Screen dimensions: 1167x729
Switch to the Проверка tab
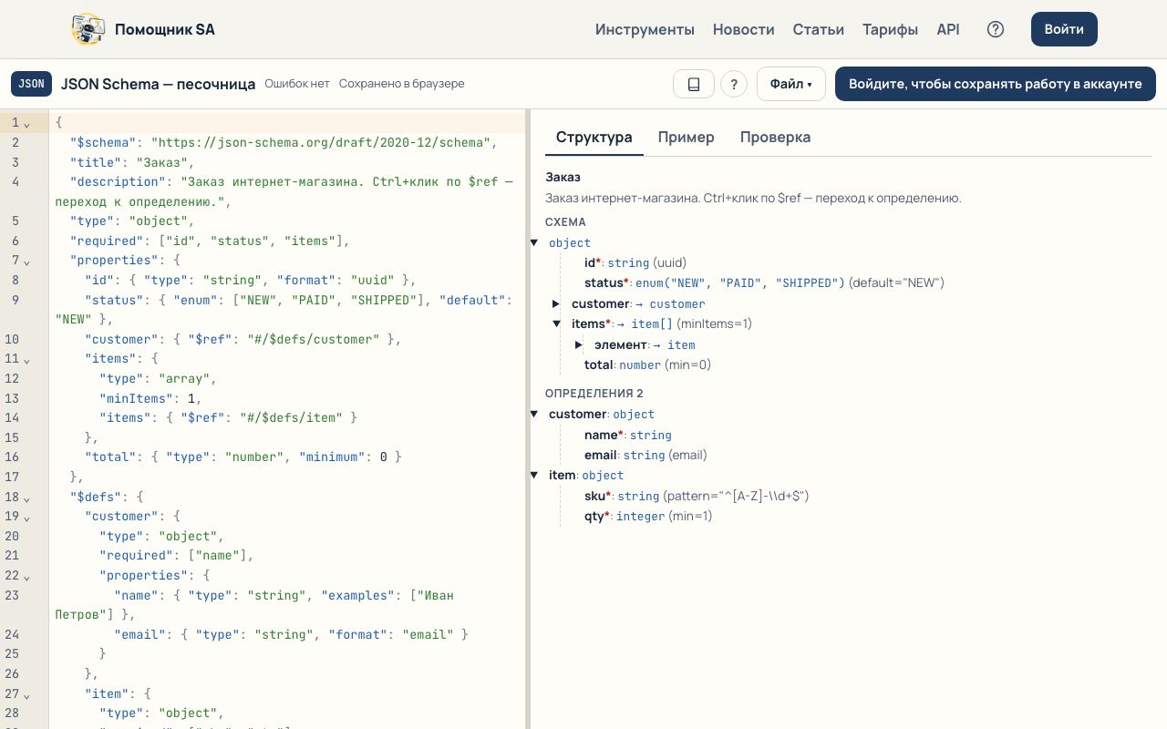(x=775, y=138)
